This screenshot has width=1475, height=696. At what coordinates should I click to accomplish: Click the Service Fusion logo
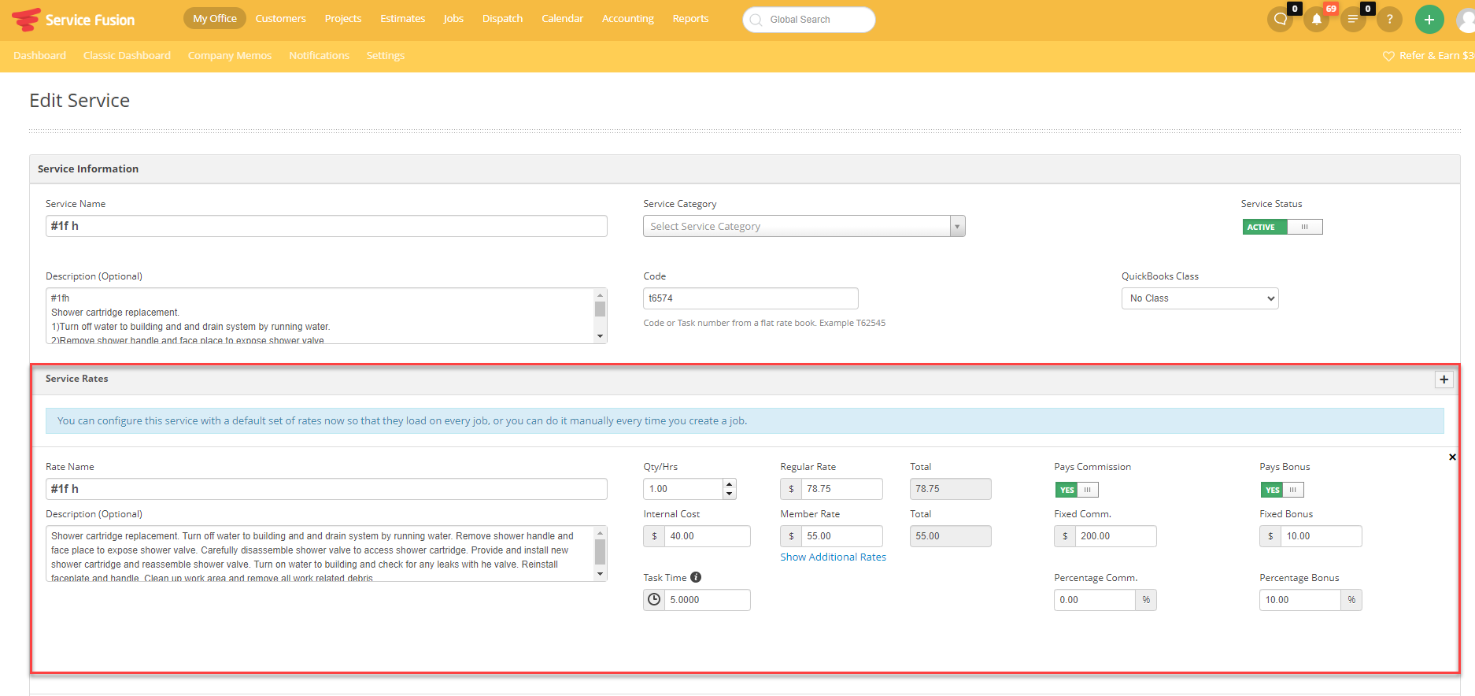tap(73, 20)
